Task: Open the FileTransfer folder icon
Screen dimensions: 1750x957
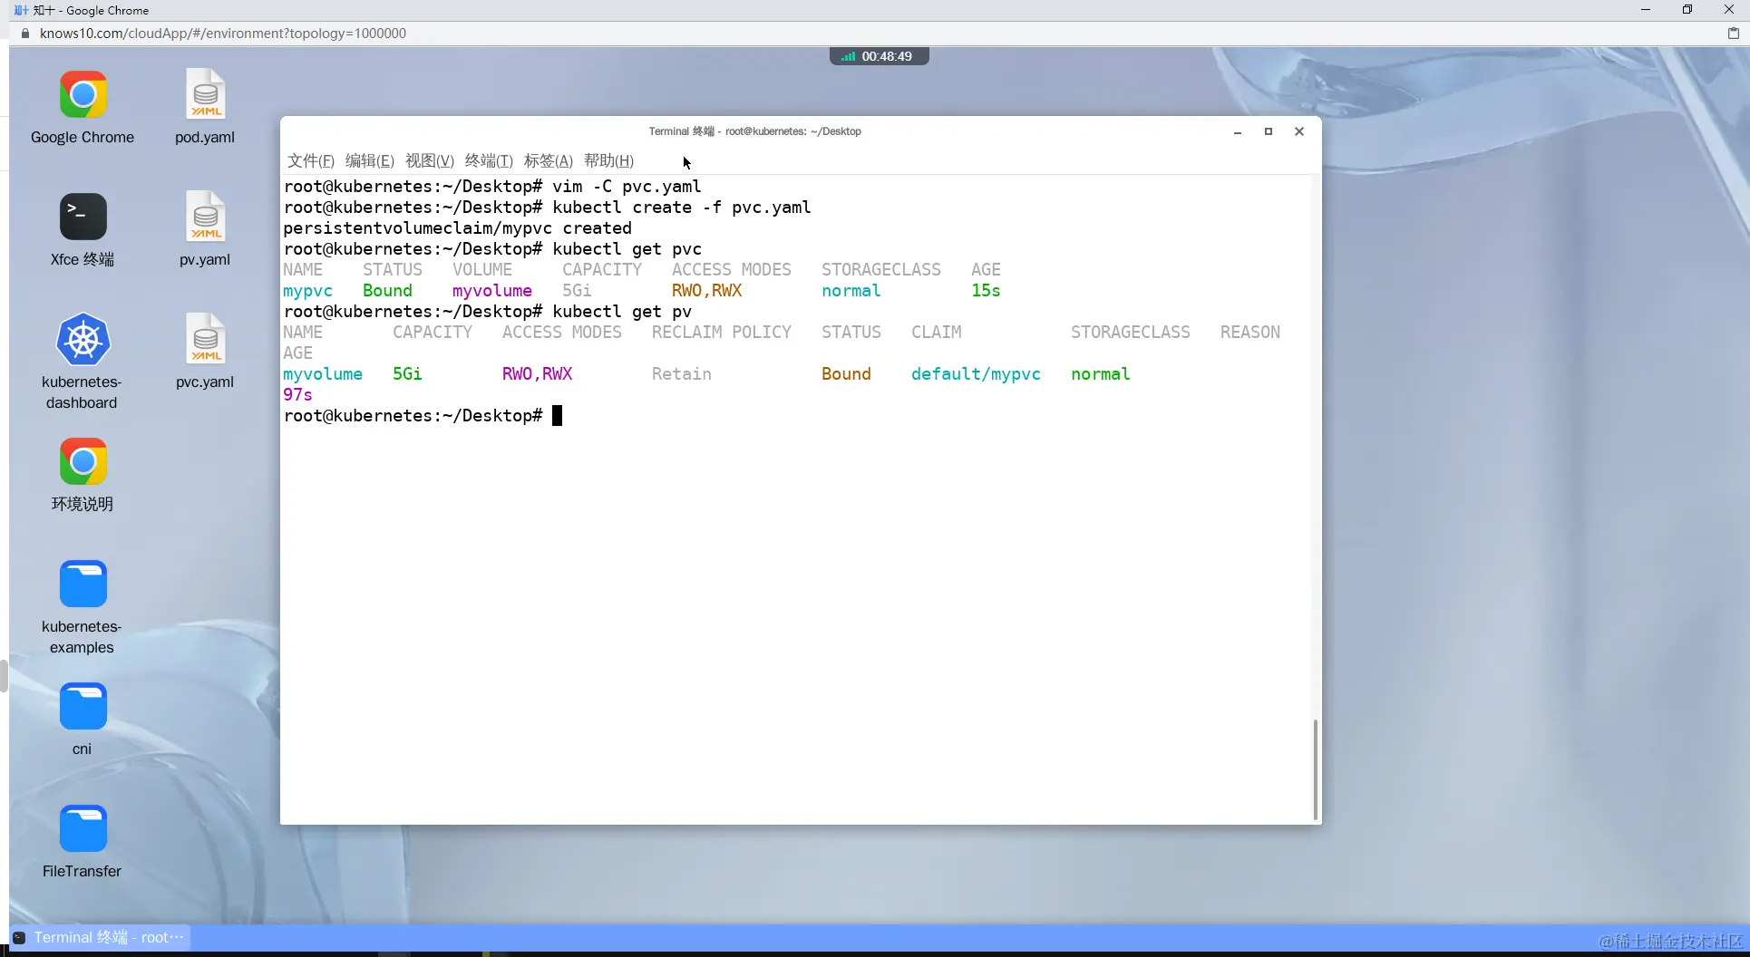Action: tap(83, 829)
